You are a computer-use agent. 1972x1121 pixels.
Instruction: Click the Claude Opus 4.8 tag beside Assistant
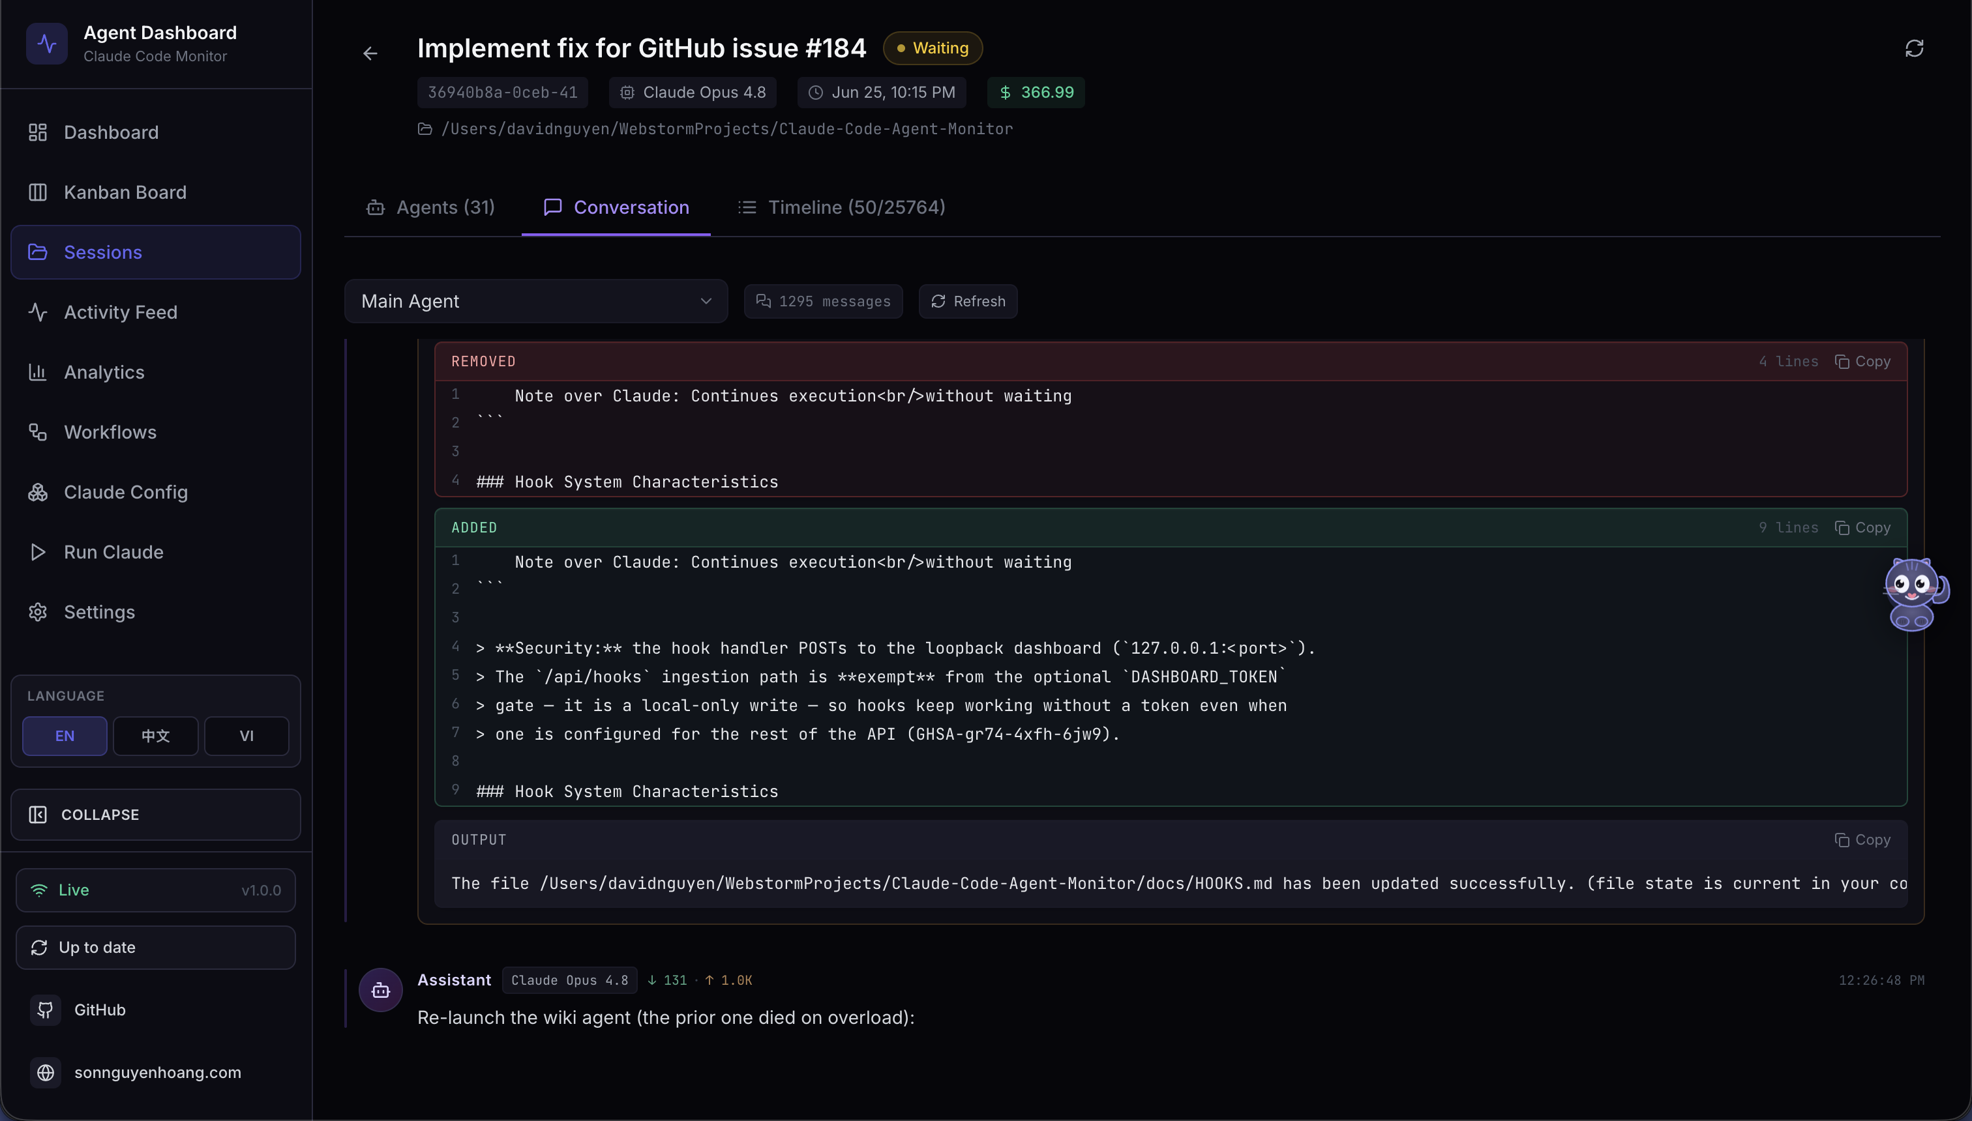[570, 981]
